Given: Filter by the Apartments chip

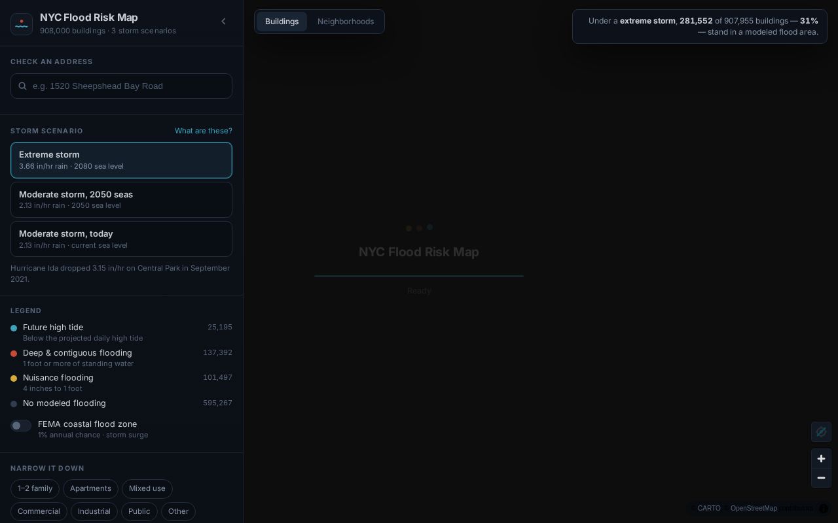Looking at the screenshot, I should point(90,488).
